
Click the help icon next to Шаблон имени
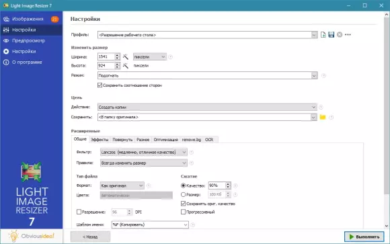coord(192,225)
